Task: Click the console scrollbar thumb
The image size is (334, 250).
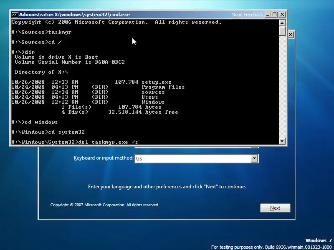Action: (282, 31)
